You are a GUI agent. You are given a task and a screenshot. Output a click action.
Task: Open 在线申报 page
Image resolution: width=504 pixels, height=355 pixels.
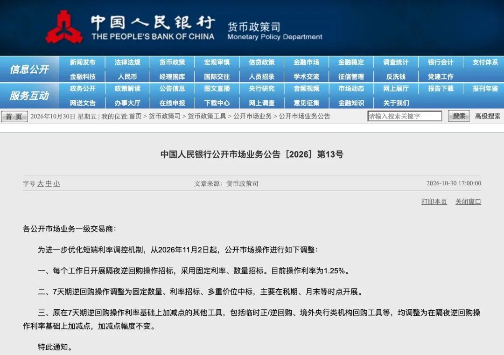pos(172,103)
